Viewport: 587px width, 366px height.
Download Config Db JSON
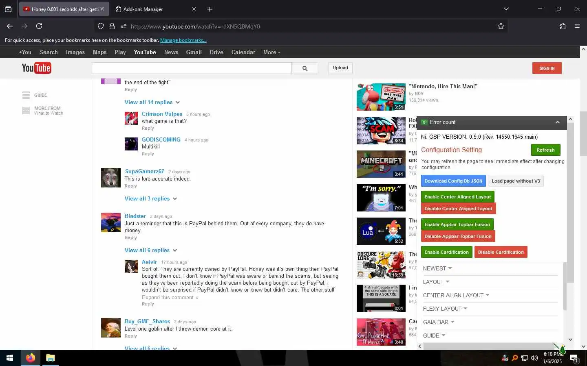(453, 181)
